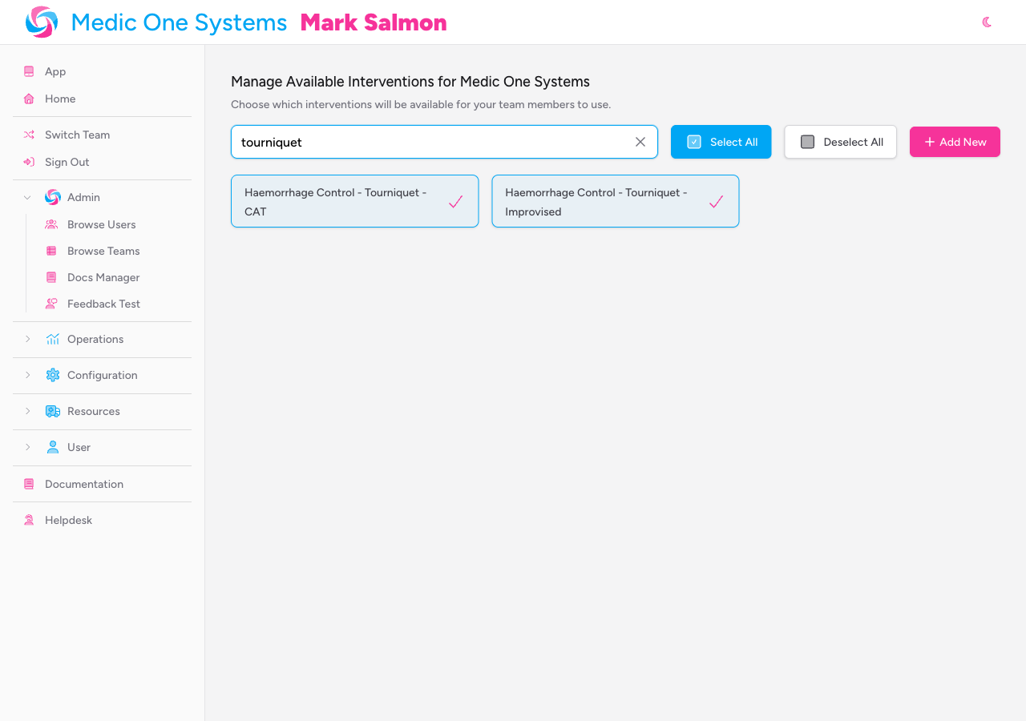The image size is (1026, 721).
Task: Clear the tourniquet search field with the X
Action: click(640, 142)
